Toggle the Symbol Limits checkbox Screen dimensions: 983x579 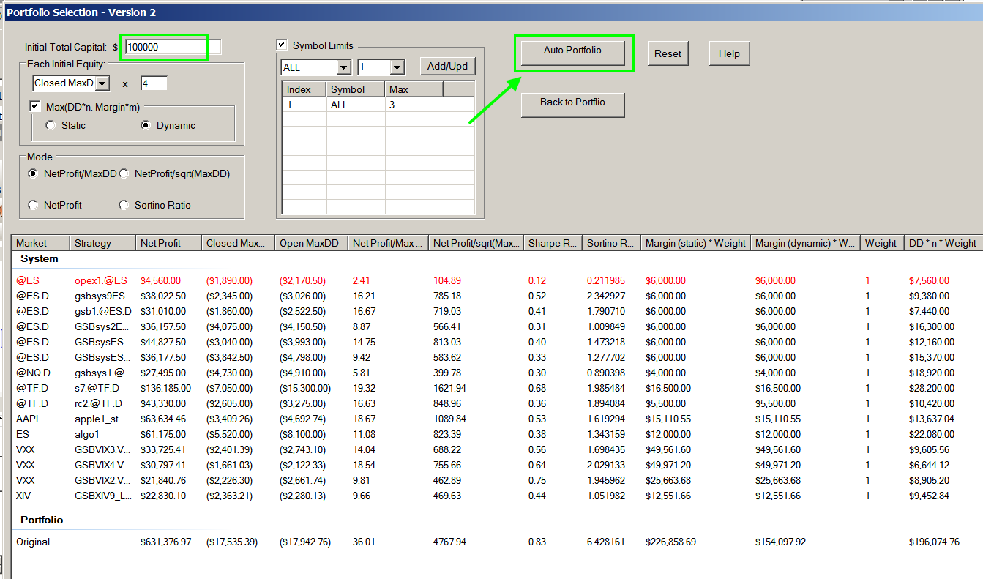282,45
